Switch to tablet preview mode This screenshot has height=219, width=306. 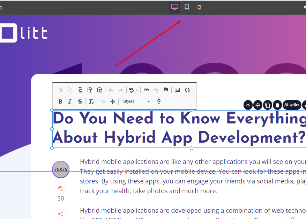(x=187, y=7)
